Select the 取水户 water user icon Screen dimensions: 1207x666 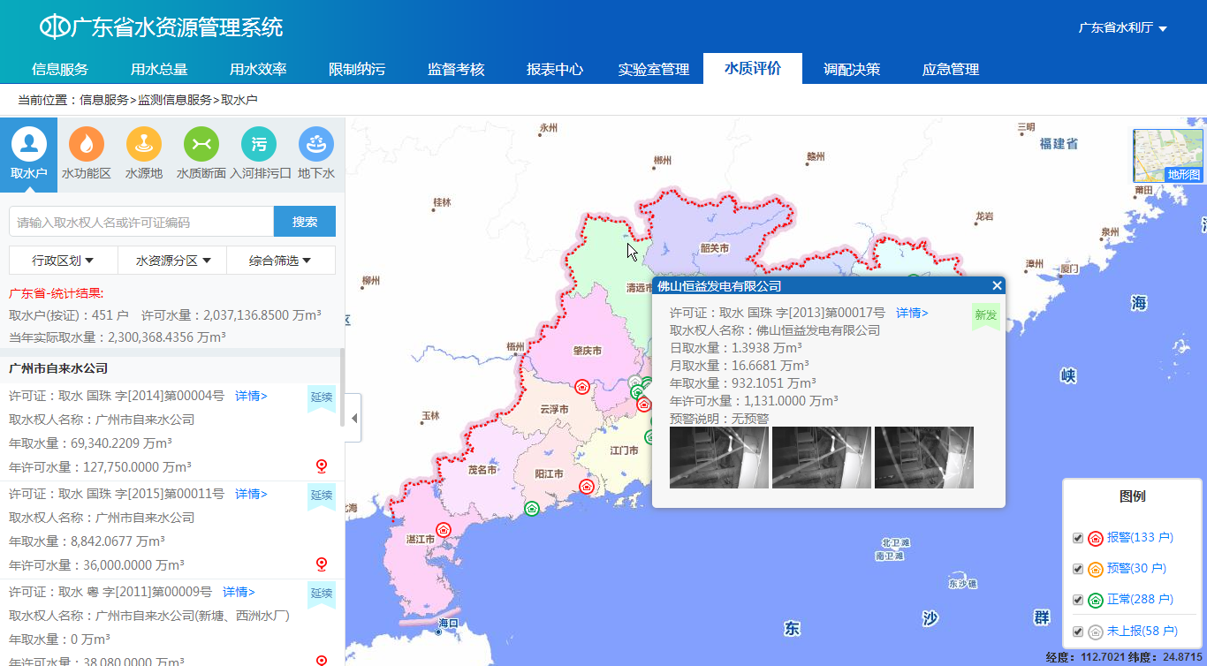28,144
